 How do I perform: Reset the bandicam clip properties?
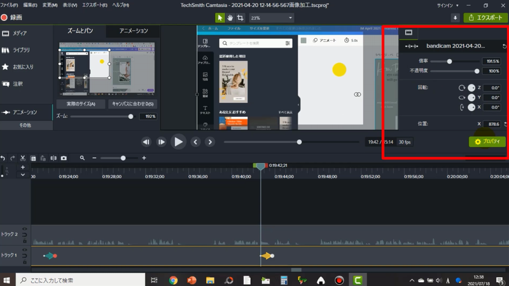pos(504,46)
